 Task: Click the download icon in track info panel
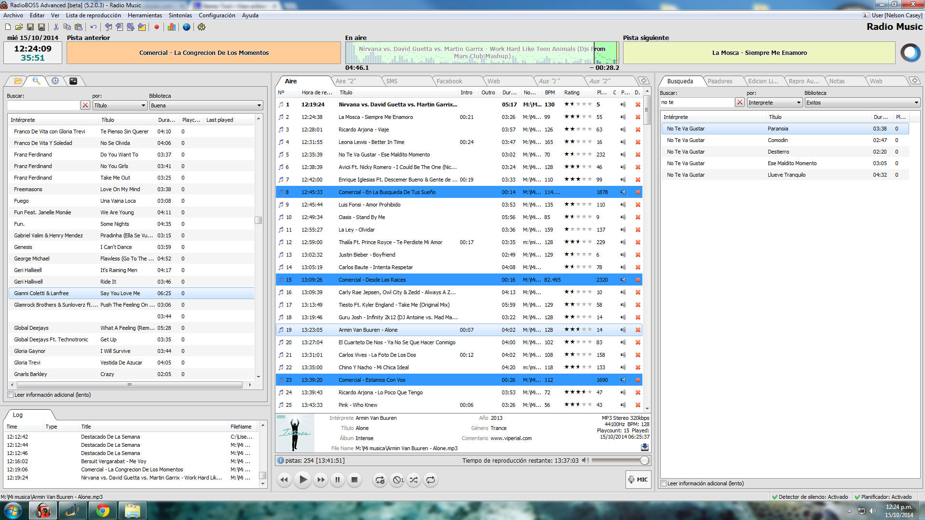pyautogui.click(x=645, y=447)
